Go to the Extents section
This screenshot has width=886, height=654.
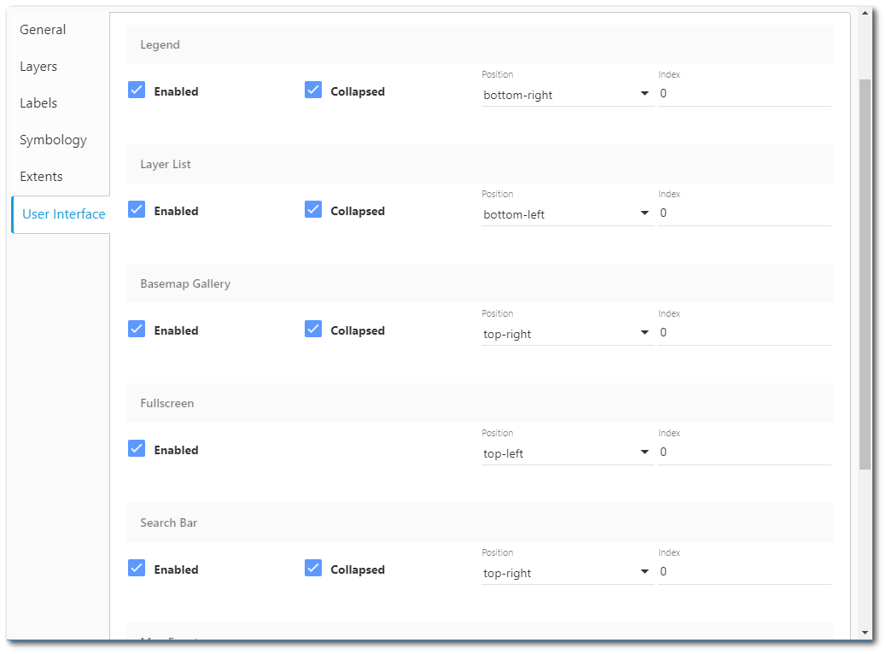[41, 176]
